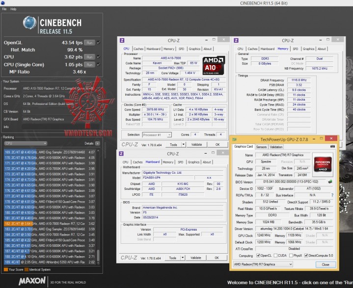This screenshot has height=288, width=353.
Task: Select rank 169 AMD Eng Sample row
Action: click(50, 152)
